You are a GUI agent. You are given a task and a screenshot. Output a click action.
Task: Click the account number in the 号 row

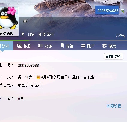28,66
